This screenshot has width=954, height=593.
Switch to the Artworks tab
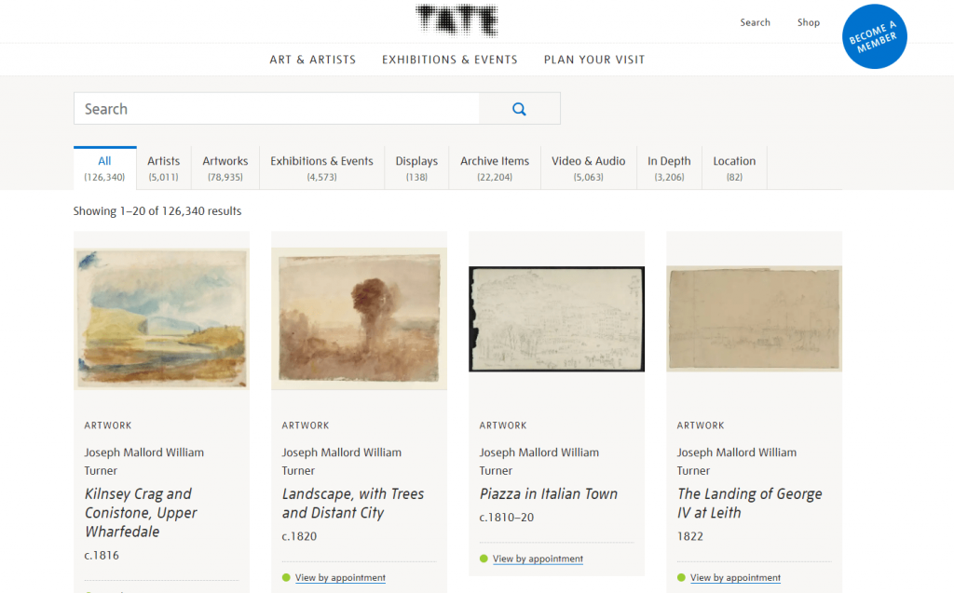point(225,168)
